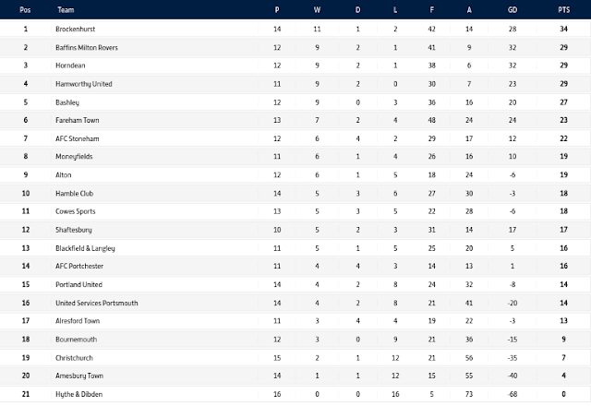This screenshot has width=591, height=406.
Task: Open the Fareham Town team entry
Action: pos(77,121)
